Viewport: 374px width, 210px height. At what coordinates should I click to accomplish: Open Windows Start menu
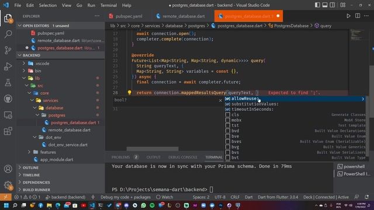tap(6, 205)
